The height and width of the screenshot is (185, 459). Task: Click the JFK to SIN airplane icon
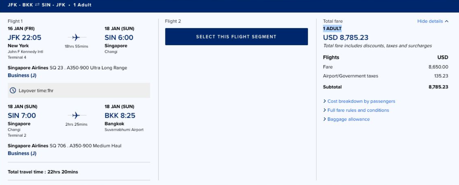point(76,38)
